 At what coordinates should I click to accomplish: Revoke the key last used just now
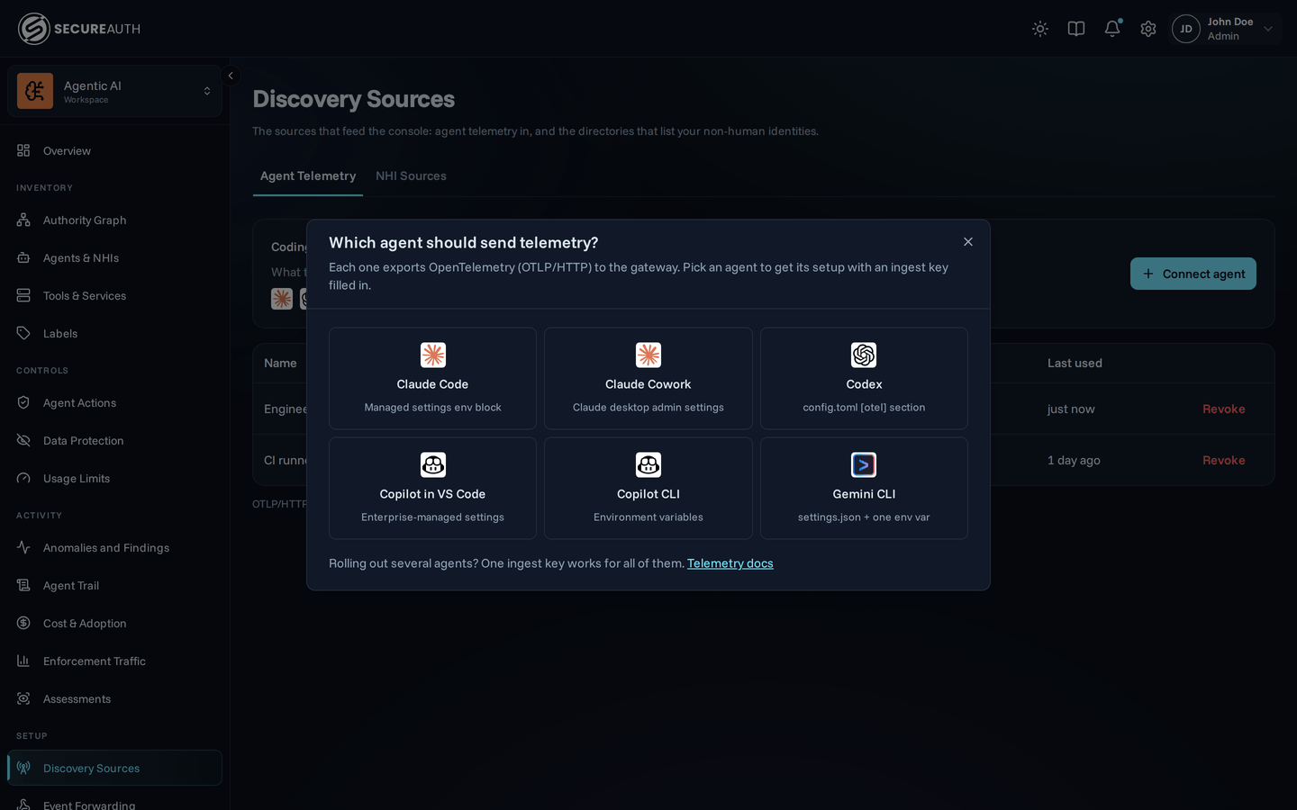(x=1224, y=409)
